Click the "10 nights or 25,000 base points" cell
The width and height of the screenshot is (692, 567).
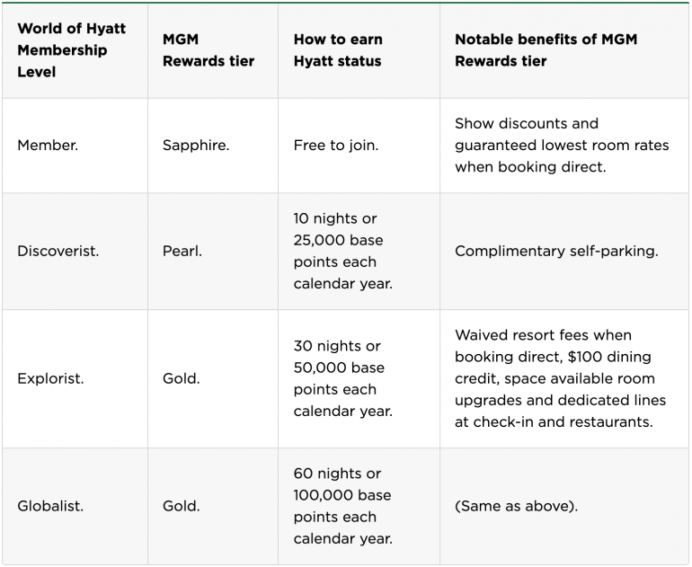coord(343,252)
